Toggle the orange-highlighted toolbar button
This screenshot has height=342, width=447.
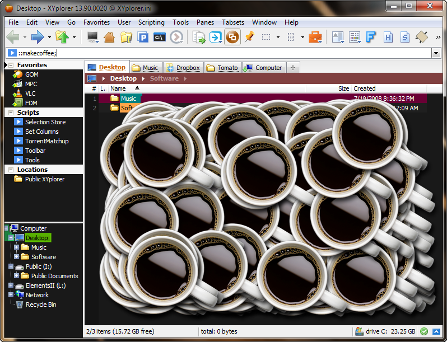point(232,38)
